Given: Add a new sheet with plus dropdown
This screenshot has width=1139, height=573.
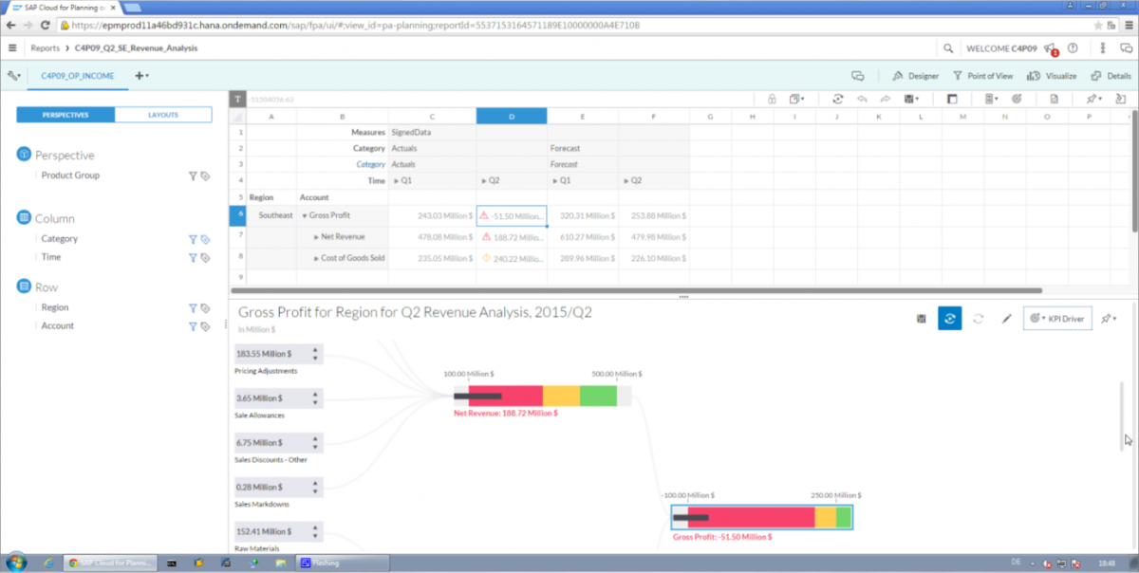Looking at the screenshot, I should pos(141,76).
